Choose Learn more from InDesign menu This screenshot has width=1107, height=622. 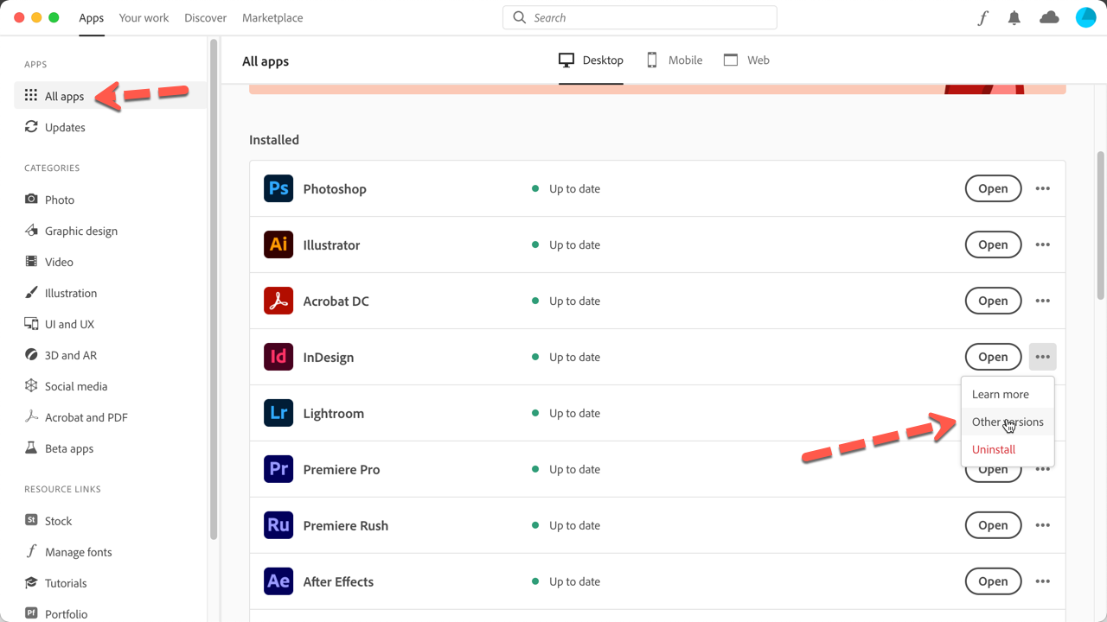point(1008,394)
